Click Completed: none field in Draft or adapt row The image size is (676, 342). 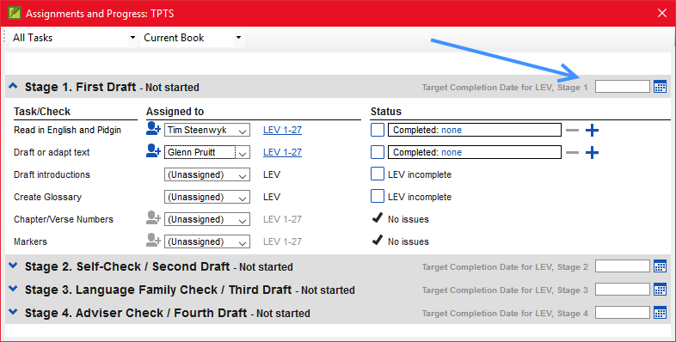(475, 152)
